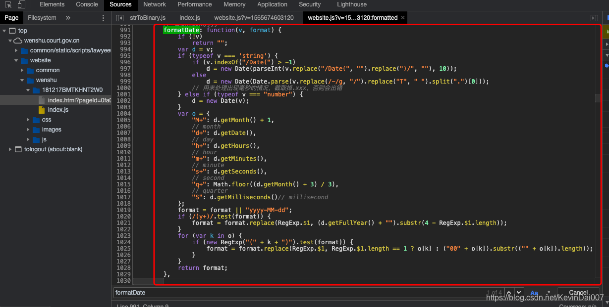The height and width of the screenshot is (307, 609).
Task: Select the Sources panel tab
Action: coord(121,4)
